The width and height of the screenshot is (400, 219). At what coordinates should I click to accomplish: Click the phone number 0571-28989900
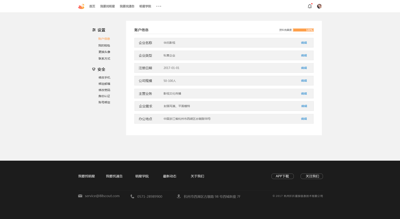[150, 196]
